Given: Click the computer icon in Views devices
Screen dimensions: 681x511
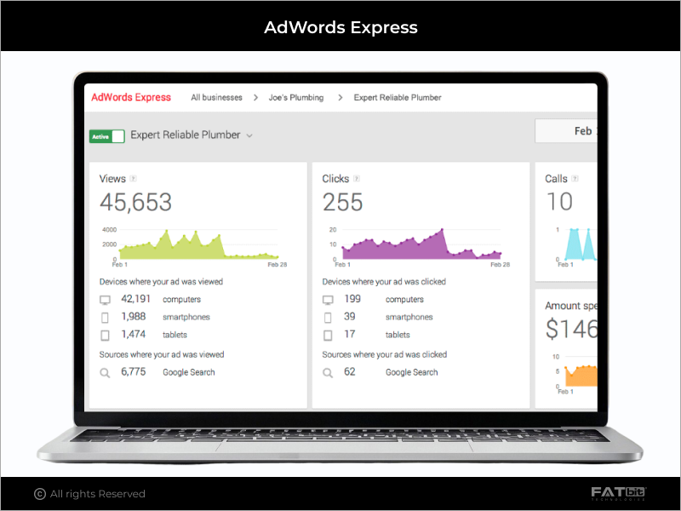Looking at the screenshot, I should click(105, 300).
